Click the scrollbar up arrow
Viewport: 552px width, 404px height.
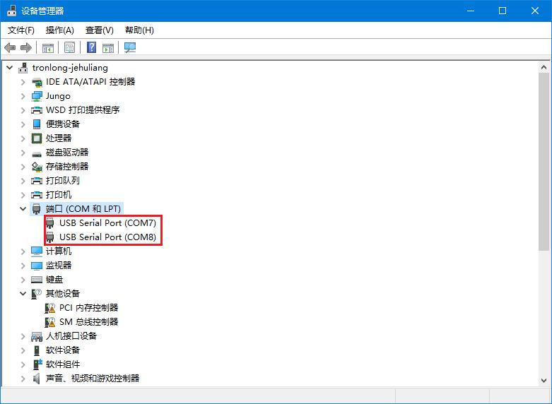[544, 67]
